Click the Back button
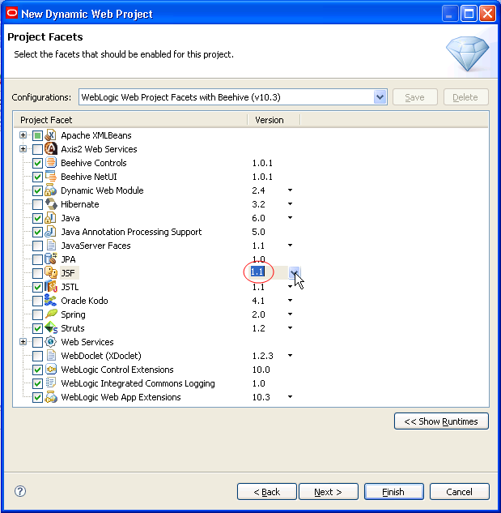The width and height of the screenshot is (501, 513). [x=266, y=491]
